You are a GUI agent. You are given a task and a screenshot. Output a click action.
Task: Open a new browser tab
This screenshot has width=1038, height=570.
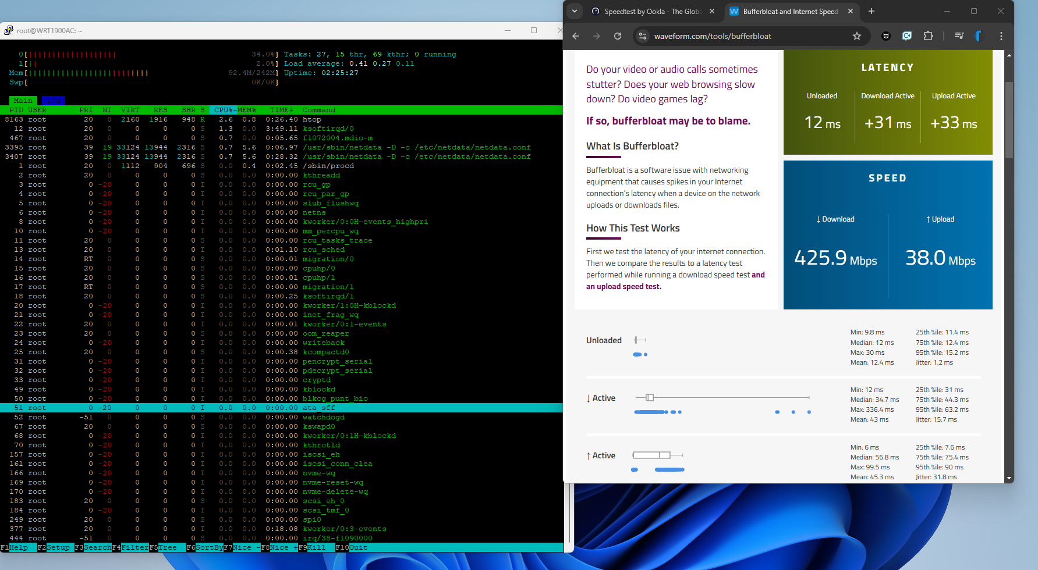(872, 11)
